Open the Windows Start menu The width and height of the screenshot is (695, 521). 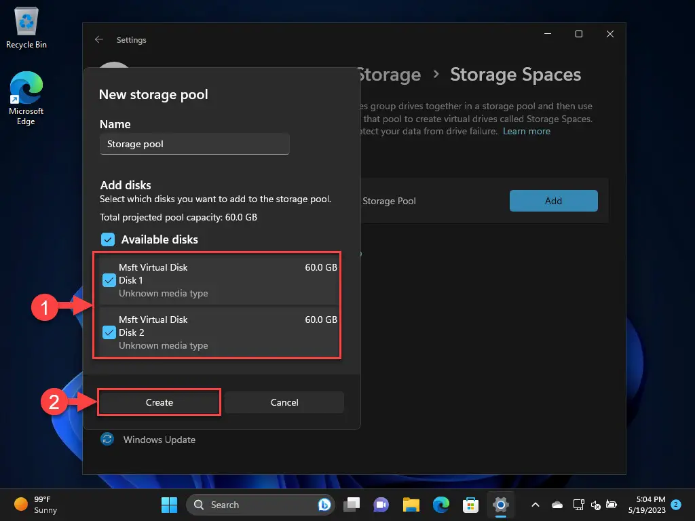point(169,505)
